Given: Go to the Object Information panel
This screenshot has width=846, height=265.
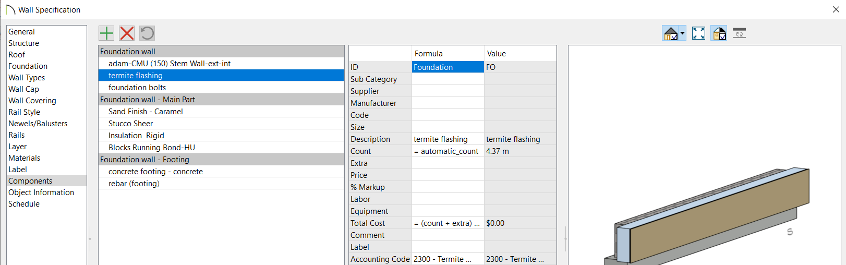Looking at the screenshot, I should (41, 192).
